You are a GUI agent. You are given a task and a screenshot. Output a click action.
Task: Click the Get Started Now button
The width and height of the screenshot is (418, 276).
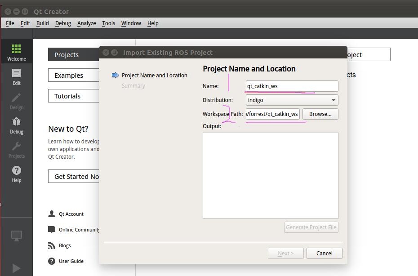74,176
